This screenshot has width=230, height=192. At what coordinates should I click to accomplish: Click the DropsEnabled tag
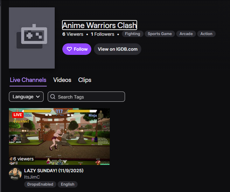tap(40, 184)
